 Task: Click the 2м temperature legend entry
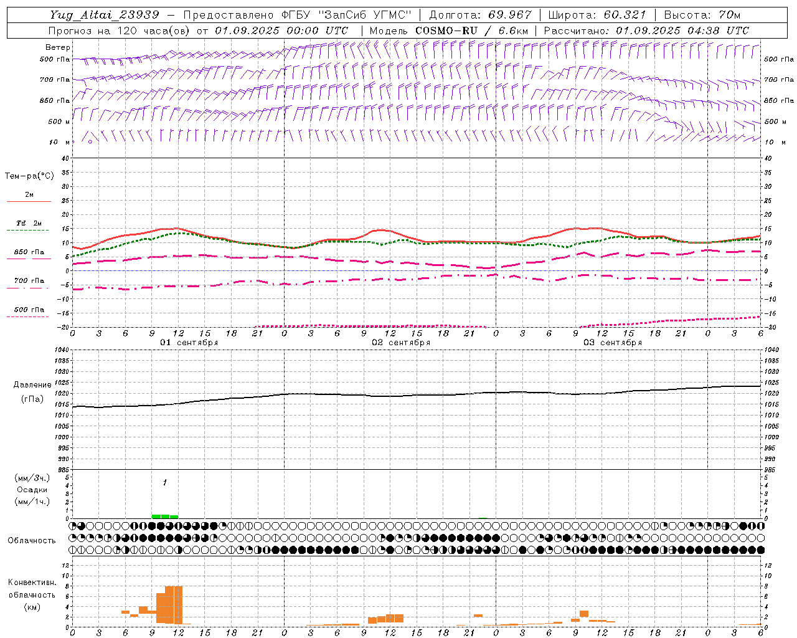point(29,195)
